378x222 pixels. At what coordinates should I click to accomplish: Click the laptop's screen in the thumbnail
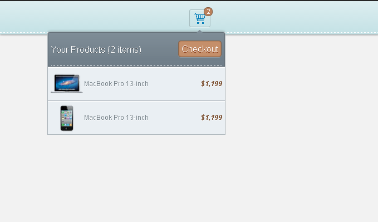(x=67, y=83)
